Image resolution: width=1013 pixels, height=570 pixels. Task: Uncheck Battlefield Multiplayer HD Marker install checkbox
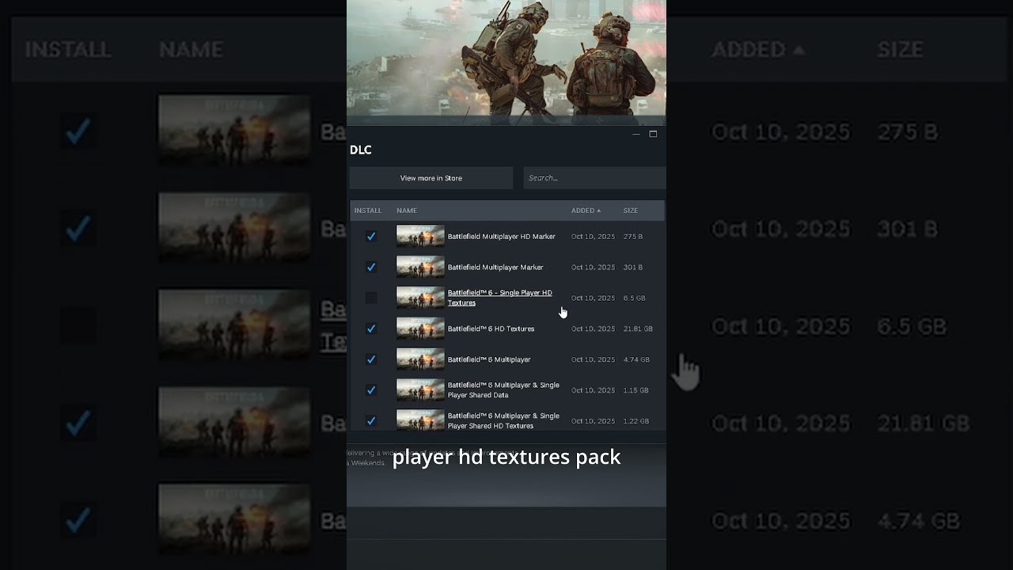[371, 237]
